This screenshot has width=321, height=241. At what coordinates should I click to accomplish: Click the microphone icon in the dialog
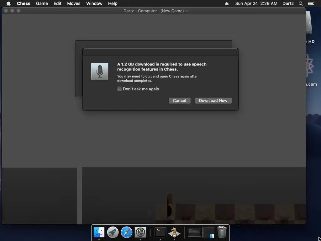[100, 72]
